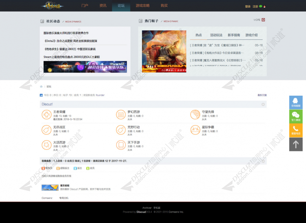Screen dimensions: 306x223
Task: Open the 官方论坛 link
Action: 65,186
